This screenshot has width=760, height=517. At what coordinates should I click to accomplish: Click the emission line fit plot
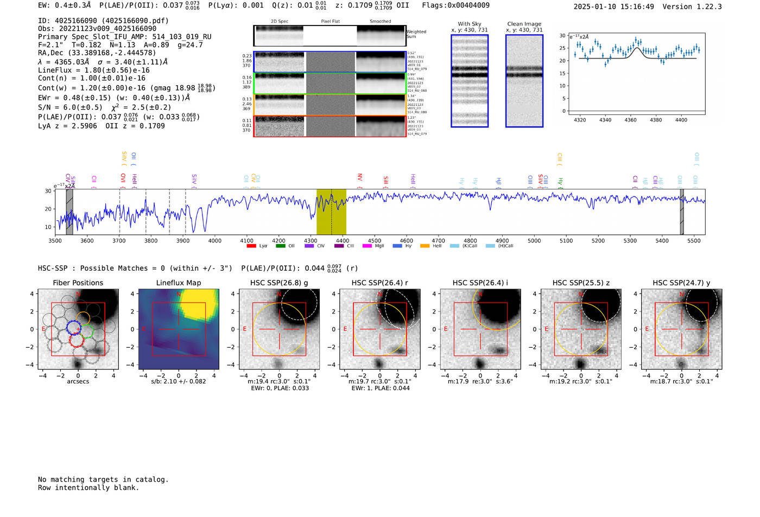click(x=637, y=73)
